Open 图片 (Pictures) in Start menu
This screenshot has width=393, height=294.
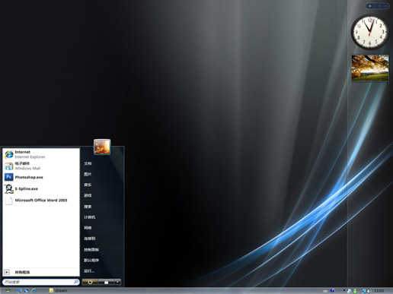click(88, 174)
